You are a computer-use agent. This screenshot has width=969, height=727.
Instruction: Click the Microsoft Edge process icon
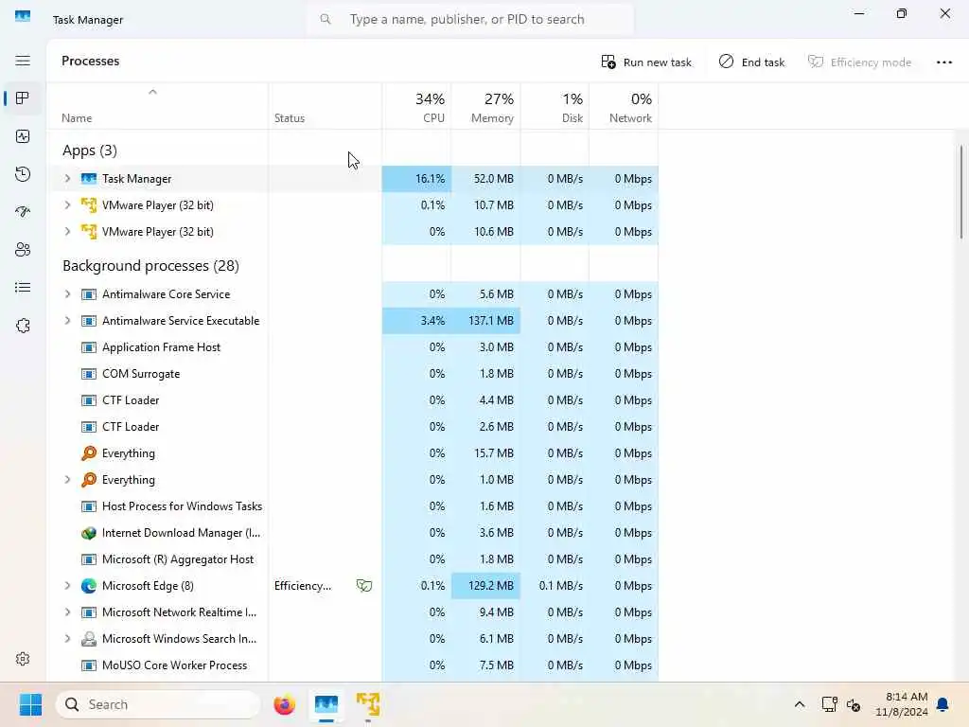tap(89, 585)
